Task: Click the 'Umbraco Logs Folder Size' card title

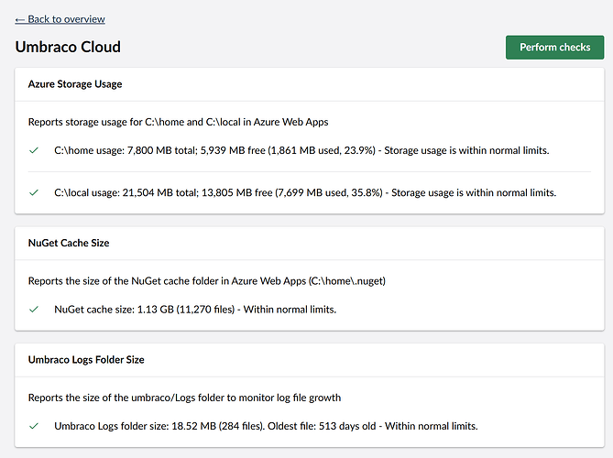Action: [86, 359]
